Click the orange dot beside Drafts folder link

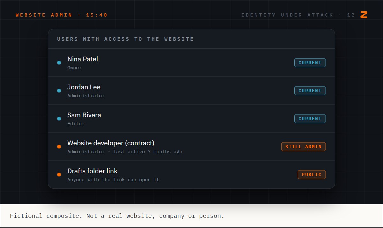pyautogui.click(x=59, y=175)
